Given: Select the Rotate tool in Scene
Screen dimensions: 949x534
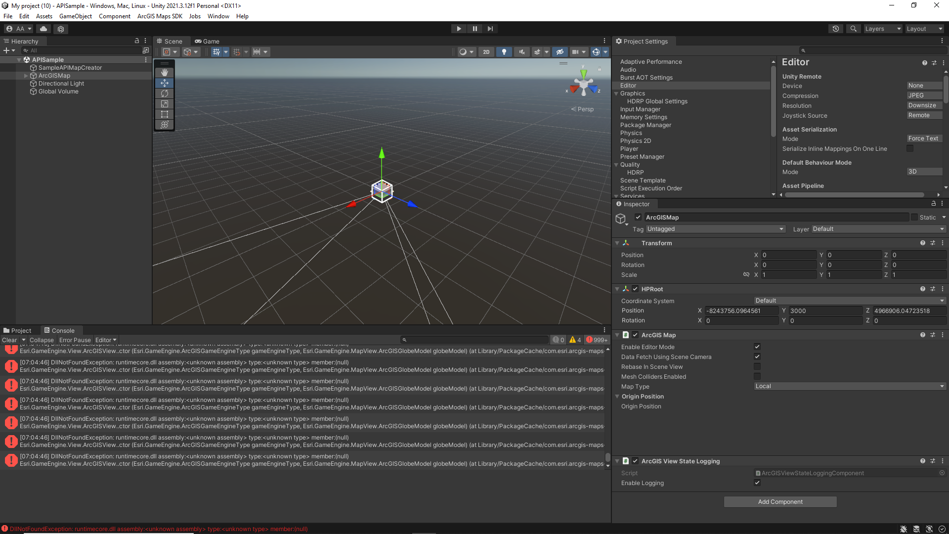Looking at the screenshot, I should pyautogui.click(x=165, y=93).
